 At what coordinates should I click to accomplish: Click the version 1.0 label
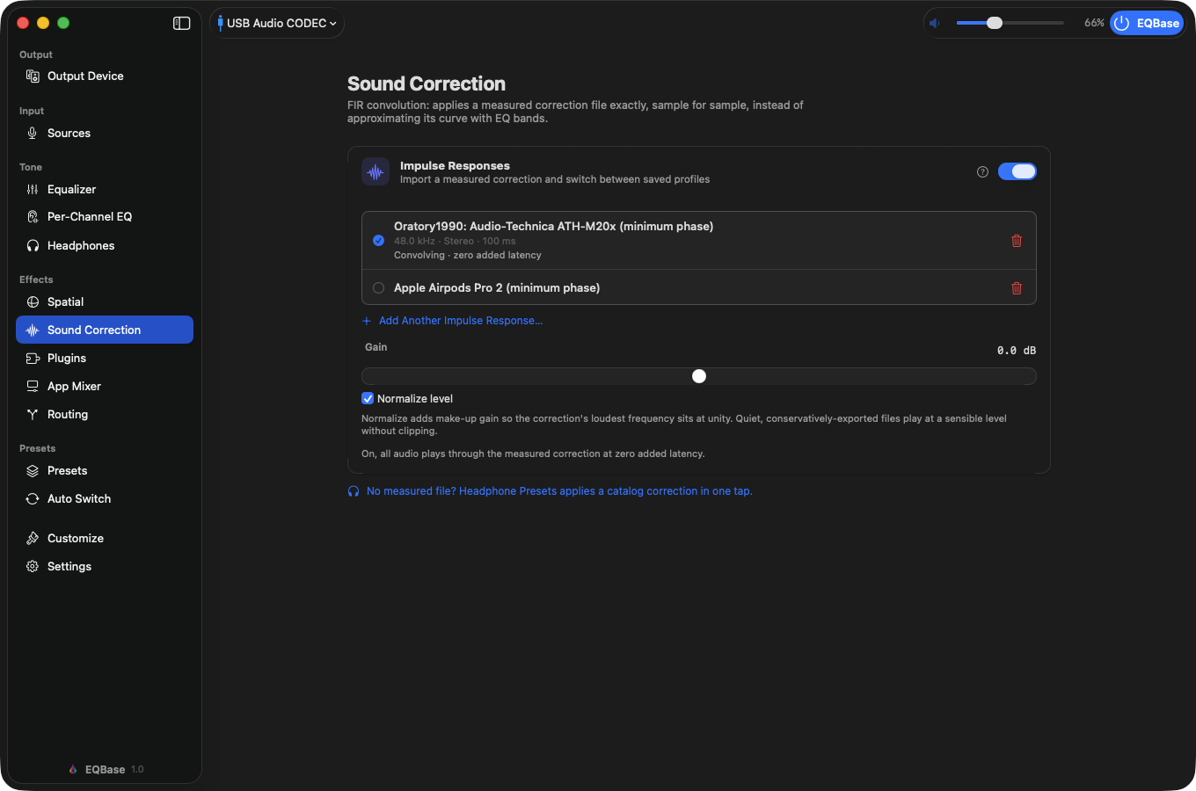137,770
